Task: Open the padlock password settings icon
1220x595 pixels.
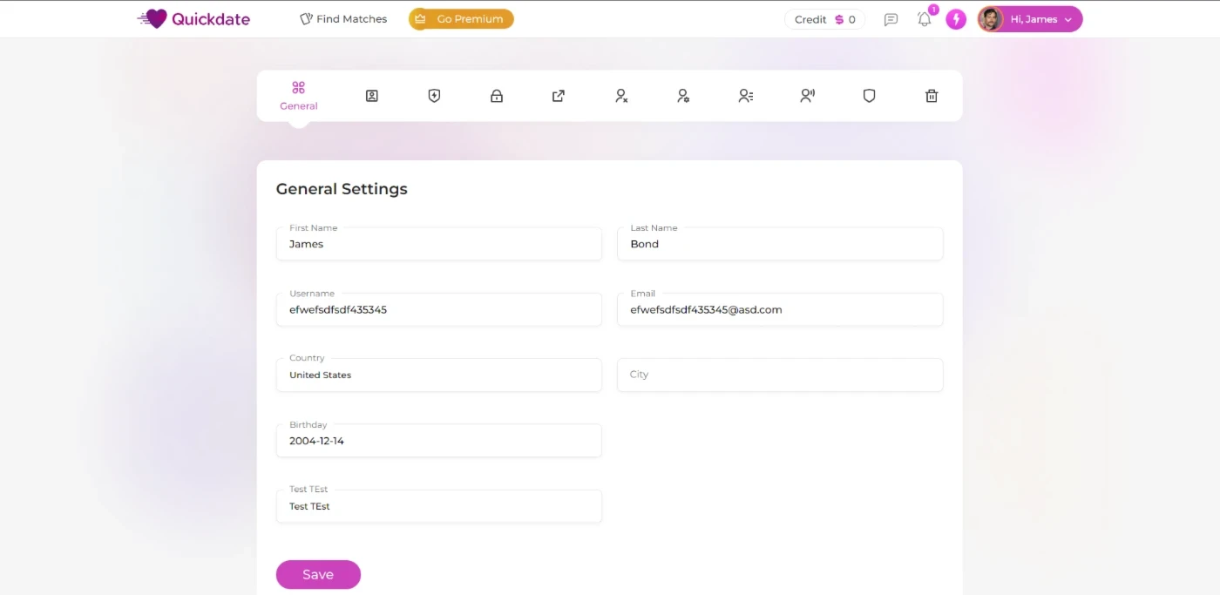Action: (x=497, y=96)
